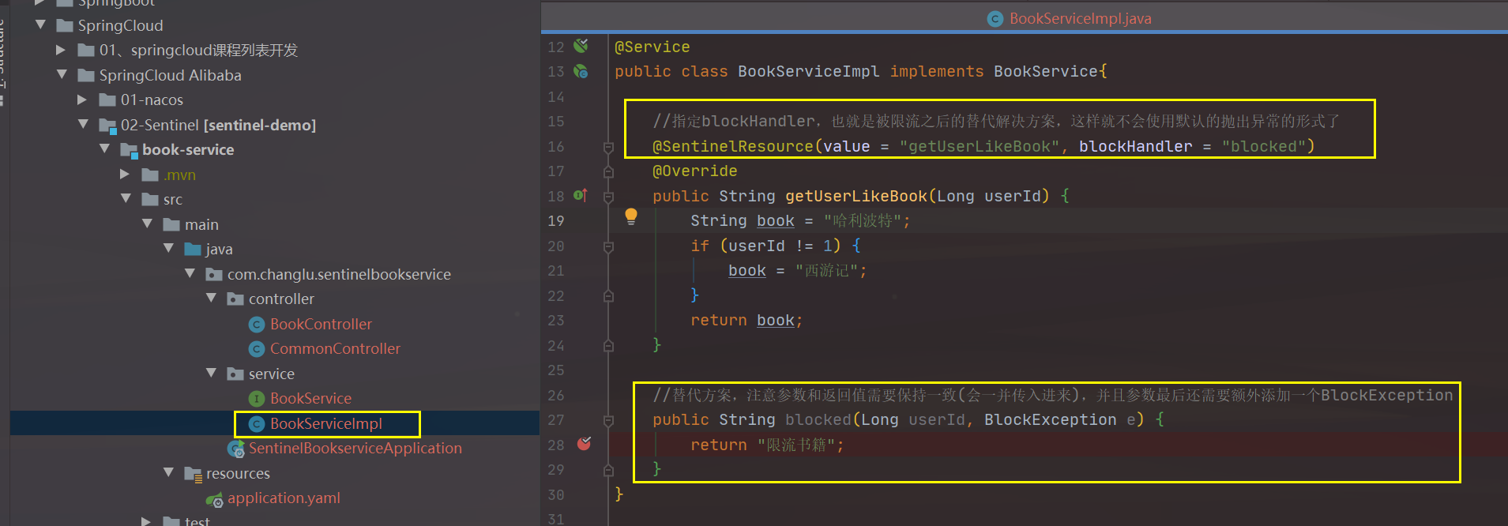Screen dimensions: 1508x526
Task: Select the SpringCloud Alibaba folder icon
Action: coord(86,75)
